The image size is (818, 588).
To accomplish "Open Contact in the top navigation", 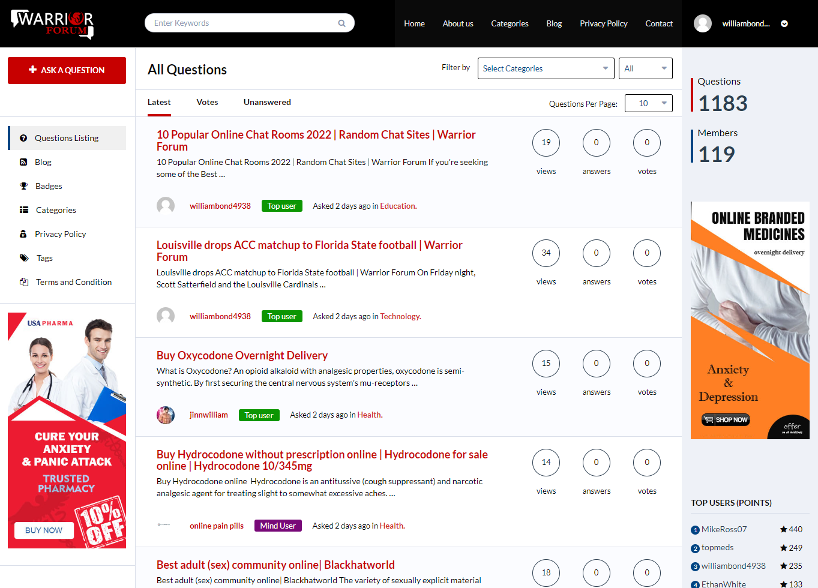I will 659,23.
